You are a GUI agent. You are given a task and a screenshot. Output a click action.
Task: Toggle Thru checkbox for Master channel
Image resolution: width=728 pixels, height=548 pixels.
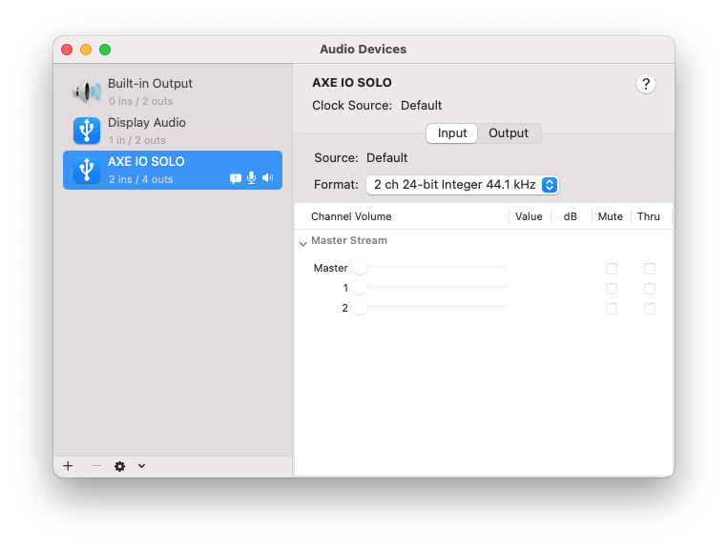pyautogui.click(x=650, y=269)
